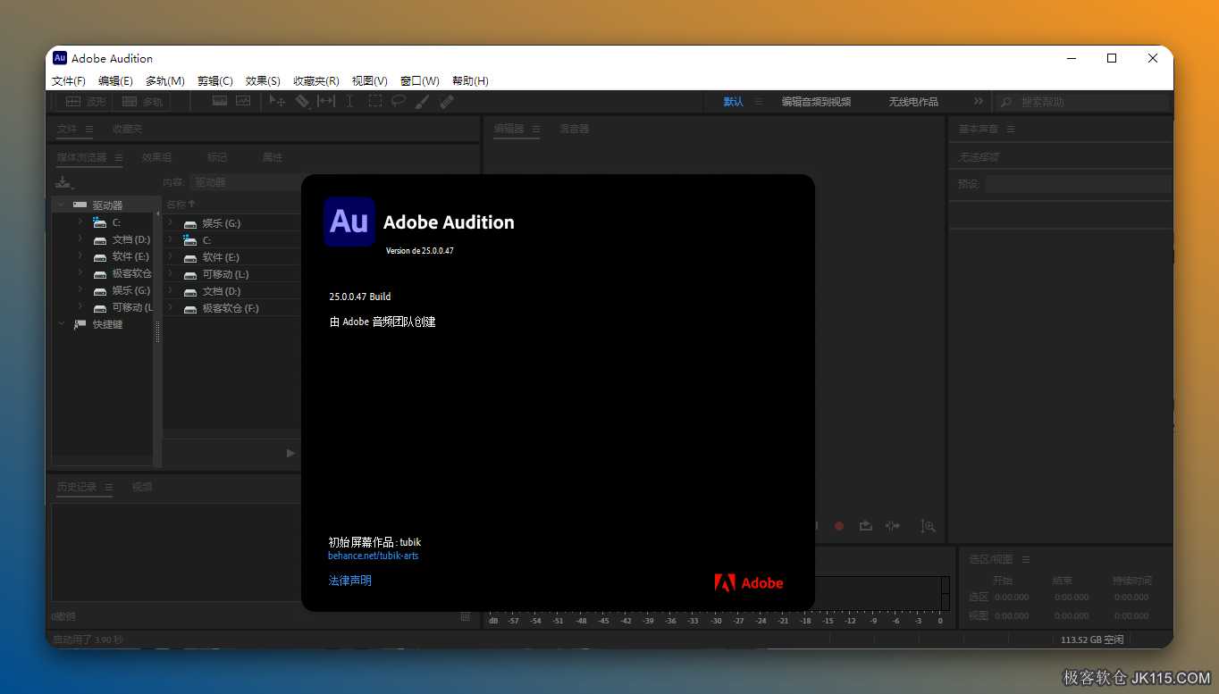
Task: Switch to the 收藏夹 panel tab
Action: (x=128, y=129)
